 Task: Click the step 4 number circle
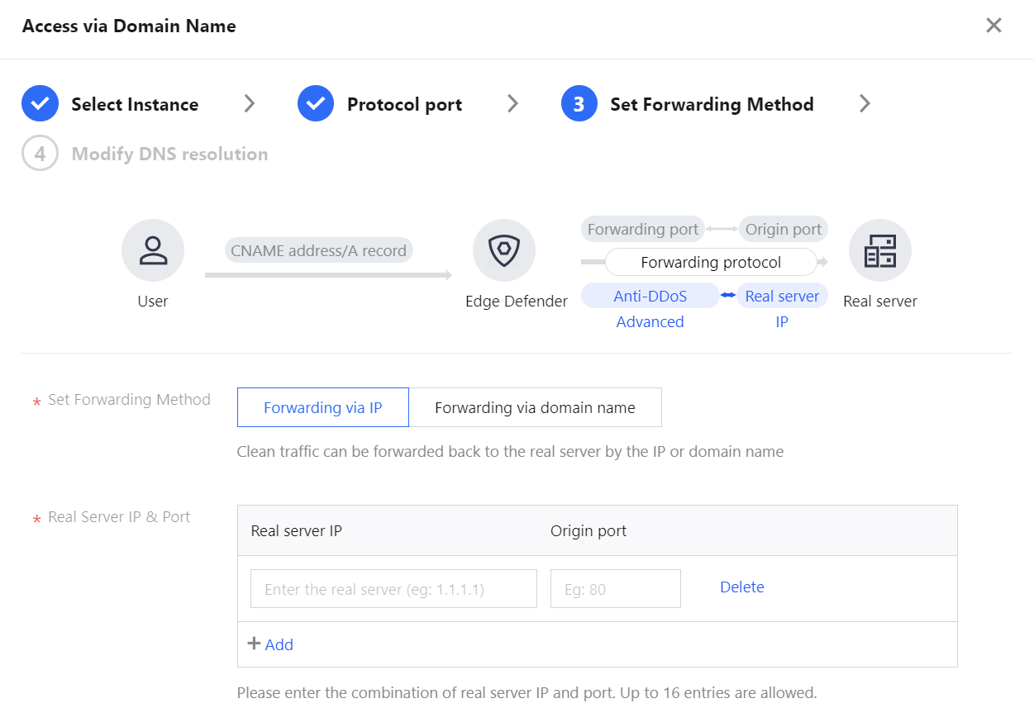40,154
